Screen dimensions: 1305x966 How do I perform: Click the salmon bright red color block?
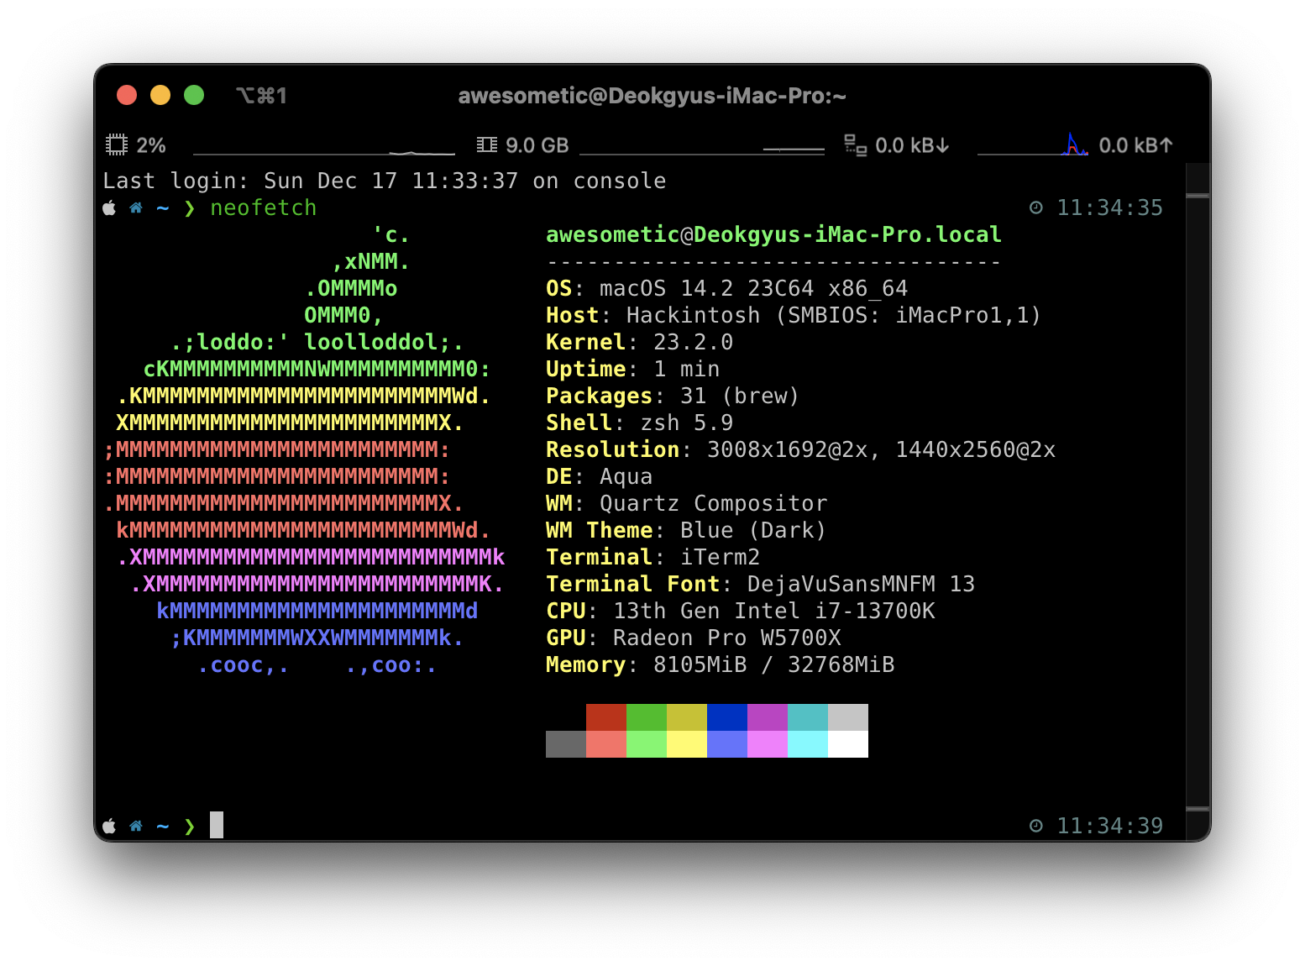[606, 744]
